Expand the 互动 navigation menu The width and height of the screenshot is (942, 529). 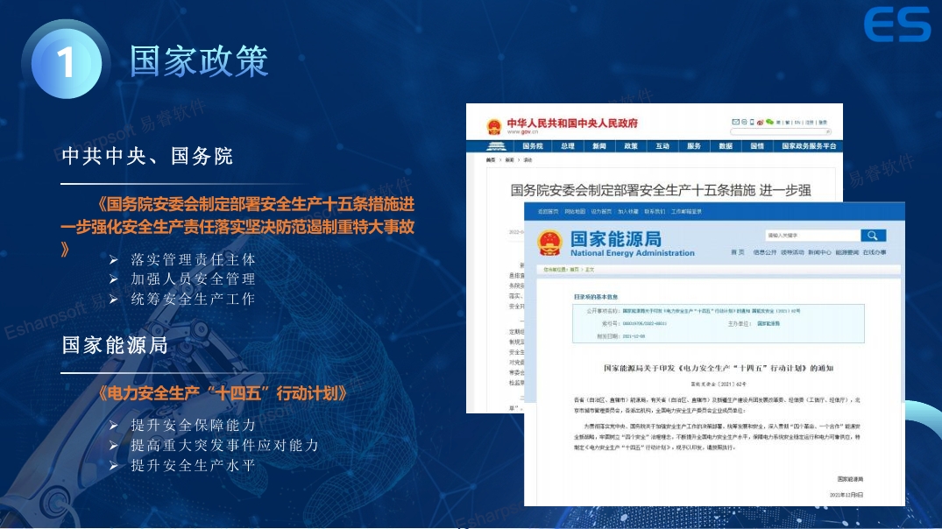click(x=662, y=145)
